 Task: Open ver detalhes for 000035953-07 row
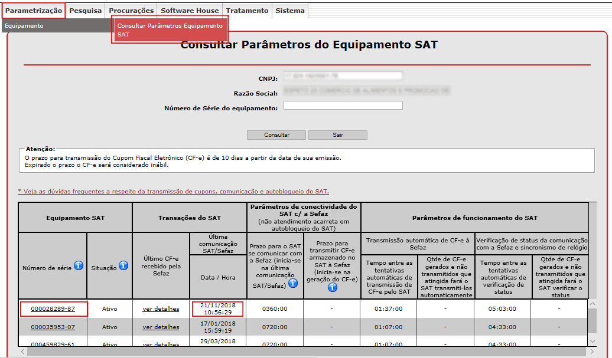tap(161, 327)
